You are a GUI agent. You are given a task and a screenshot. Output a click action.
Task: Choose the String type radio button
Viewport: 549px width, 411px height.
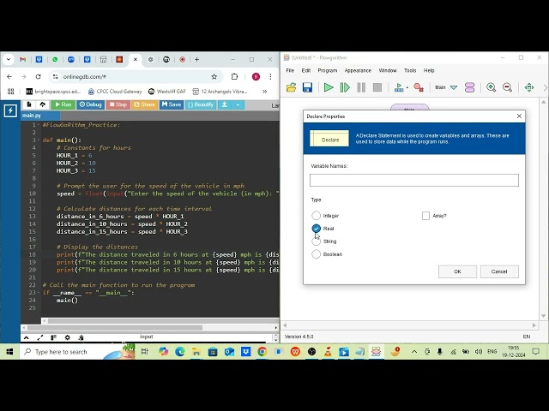point(317,241)
